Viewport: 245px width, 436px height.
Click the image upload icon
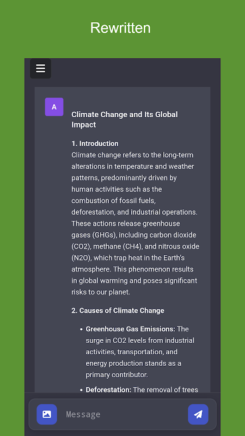coord(47,414)
